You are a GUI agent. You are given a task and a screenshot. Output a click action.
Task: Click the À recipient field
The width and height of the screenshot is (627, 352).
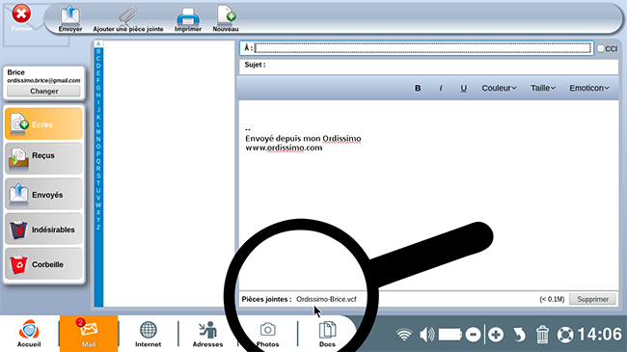(423, 48)
